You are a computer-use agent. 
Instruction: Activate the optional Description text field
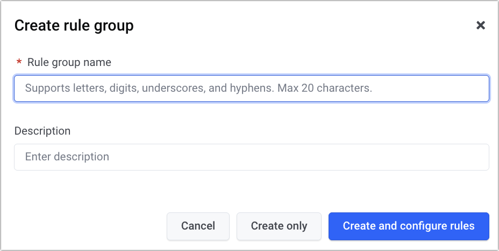(251, 157)
